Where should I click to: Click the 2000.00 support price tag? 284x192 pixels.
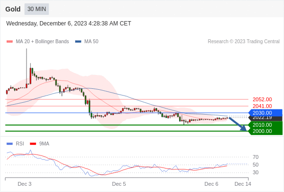click(x=265, y=132)
